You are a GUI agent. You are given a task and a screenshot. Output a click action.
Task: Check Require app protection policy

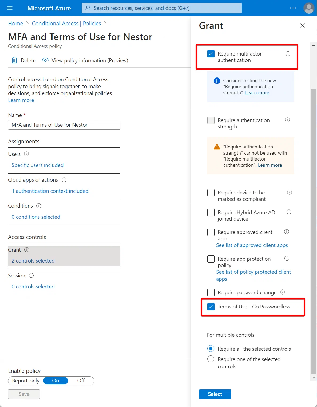pyautogui.click(x=211, y=259)
